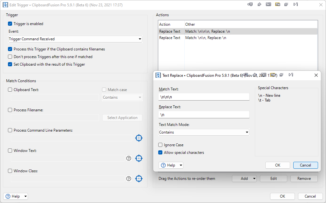The image size is (326, 203).
Task: Tick the Clipboard Text match condition checkbox
Action: pos(10,90)
